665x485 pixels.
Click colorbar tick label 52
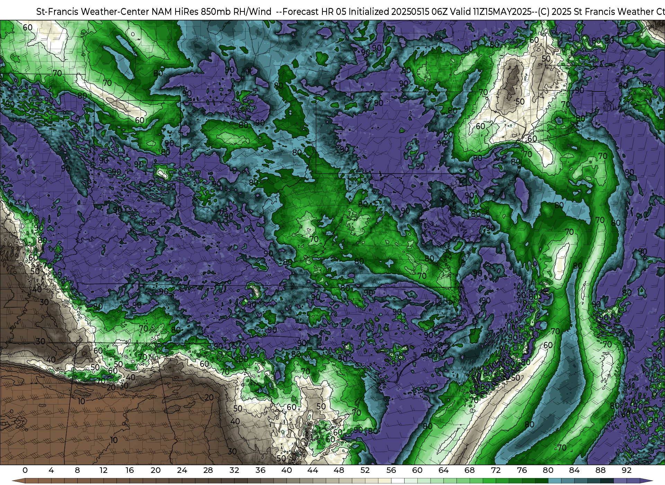365,470
